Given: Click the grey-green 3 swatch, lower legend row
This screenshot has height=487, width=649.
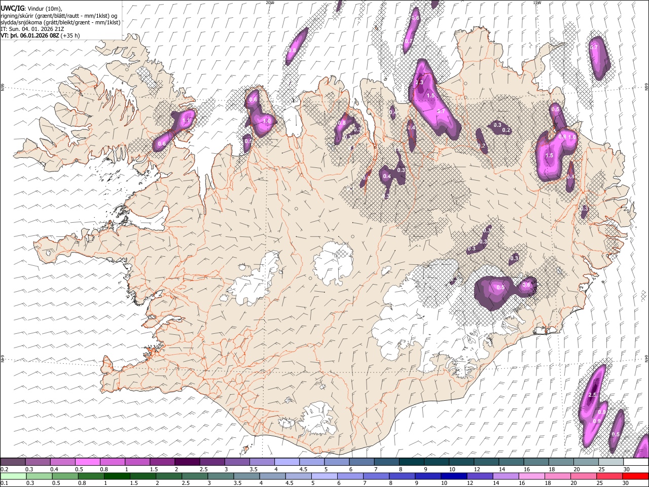Looking at the screenshot, I should click(221, 476).
